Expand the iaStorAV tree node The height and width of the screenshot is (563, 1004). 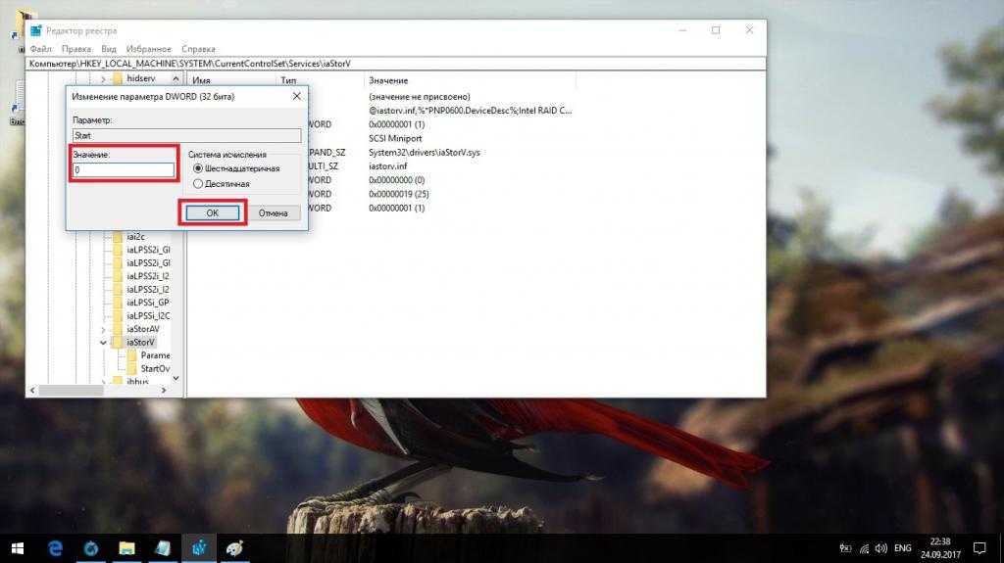click(103, 330)
